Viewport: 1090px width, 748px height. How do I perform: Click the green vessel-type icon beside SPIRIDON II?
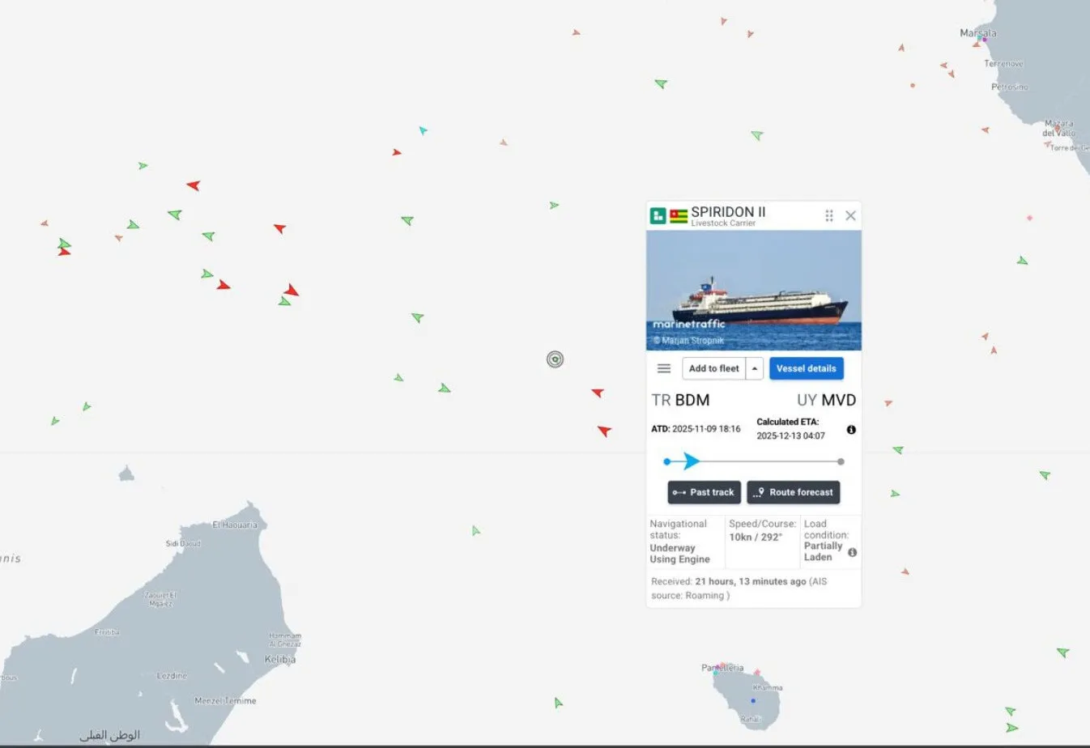click(658, 215)
